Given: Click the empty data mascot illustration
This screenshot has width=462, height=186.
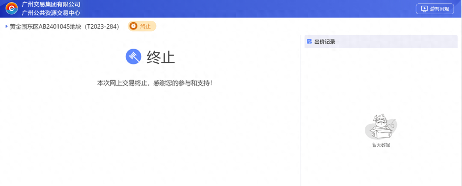Looking at the screenshot, I should (x=381, y=126).
